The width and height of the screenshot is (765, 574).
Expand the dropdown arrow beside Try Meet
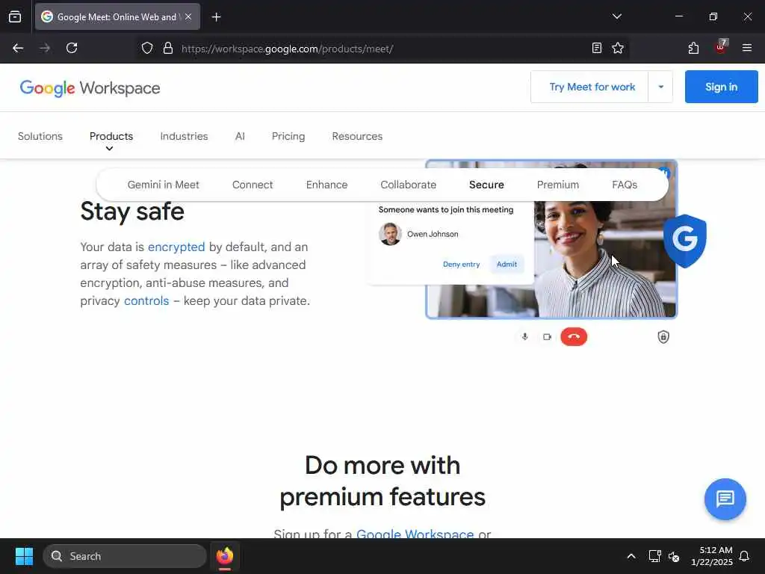(x=660, y=87)
